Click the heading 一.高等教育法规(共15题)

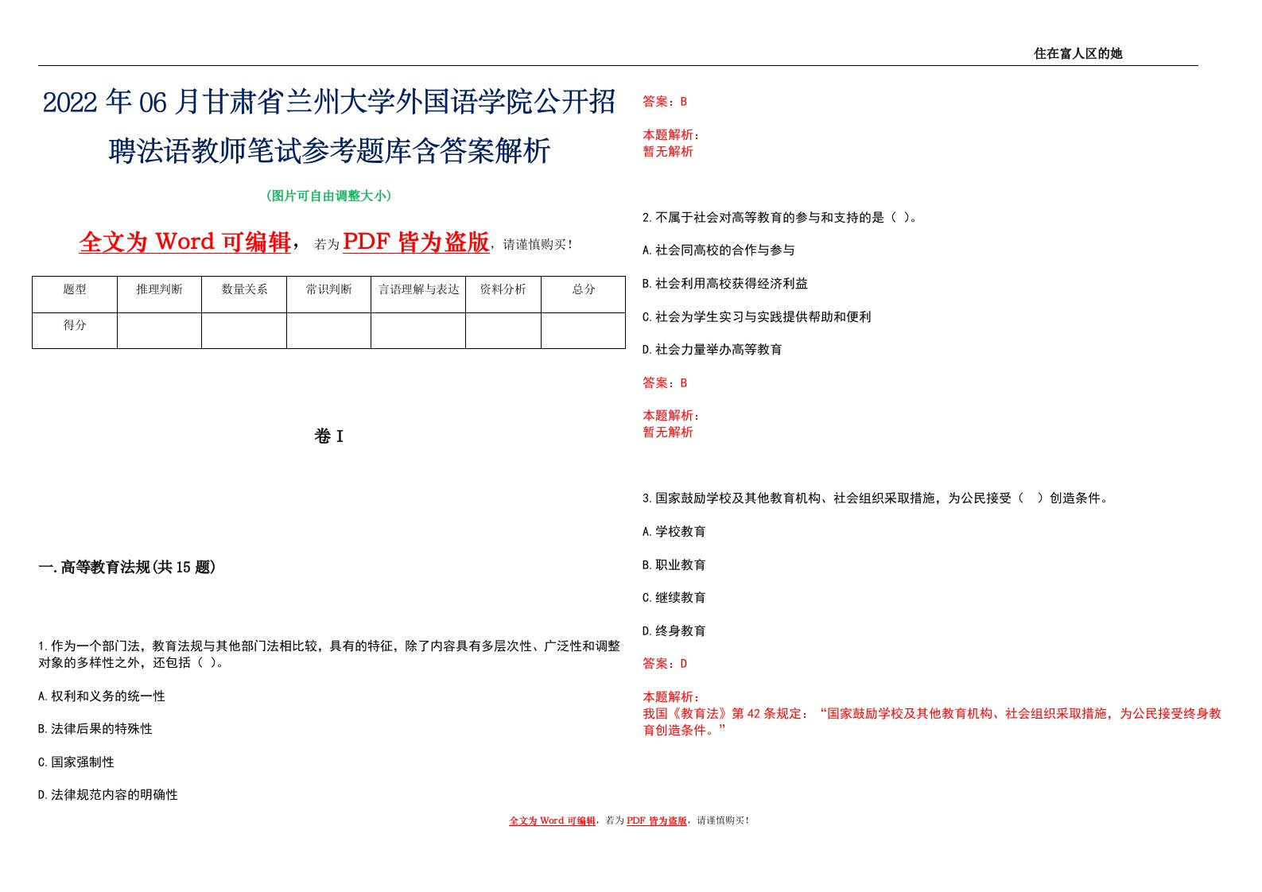(x=127, y=567)
